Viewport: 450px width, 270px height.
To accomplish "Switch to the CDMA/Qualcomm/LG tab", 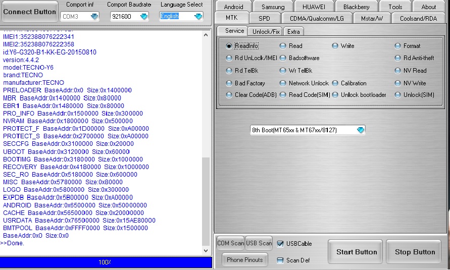I will coord(317,18).
